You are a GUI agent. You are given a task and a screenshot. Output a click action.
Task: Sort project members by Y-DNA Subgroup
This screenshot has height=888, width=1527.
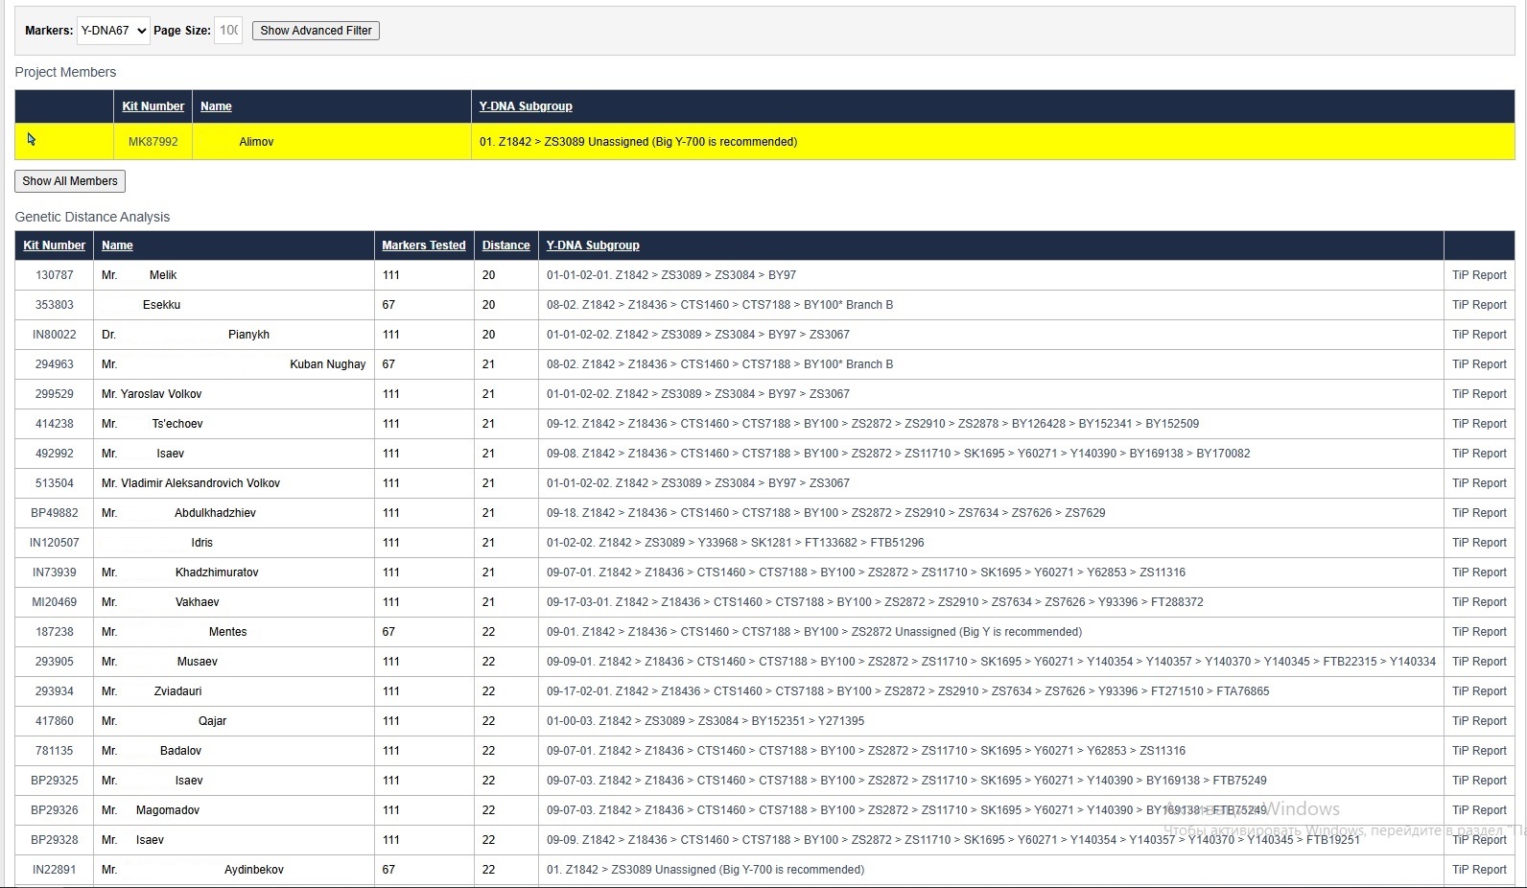click(526, 106)
